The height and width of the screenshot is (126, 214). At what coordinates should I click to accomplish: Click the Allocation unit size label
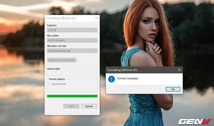click(57, 46)
